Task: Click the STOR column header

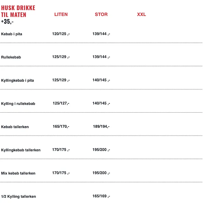Action: click(x=101, y=15)
